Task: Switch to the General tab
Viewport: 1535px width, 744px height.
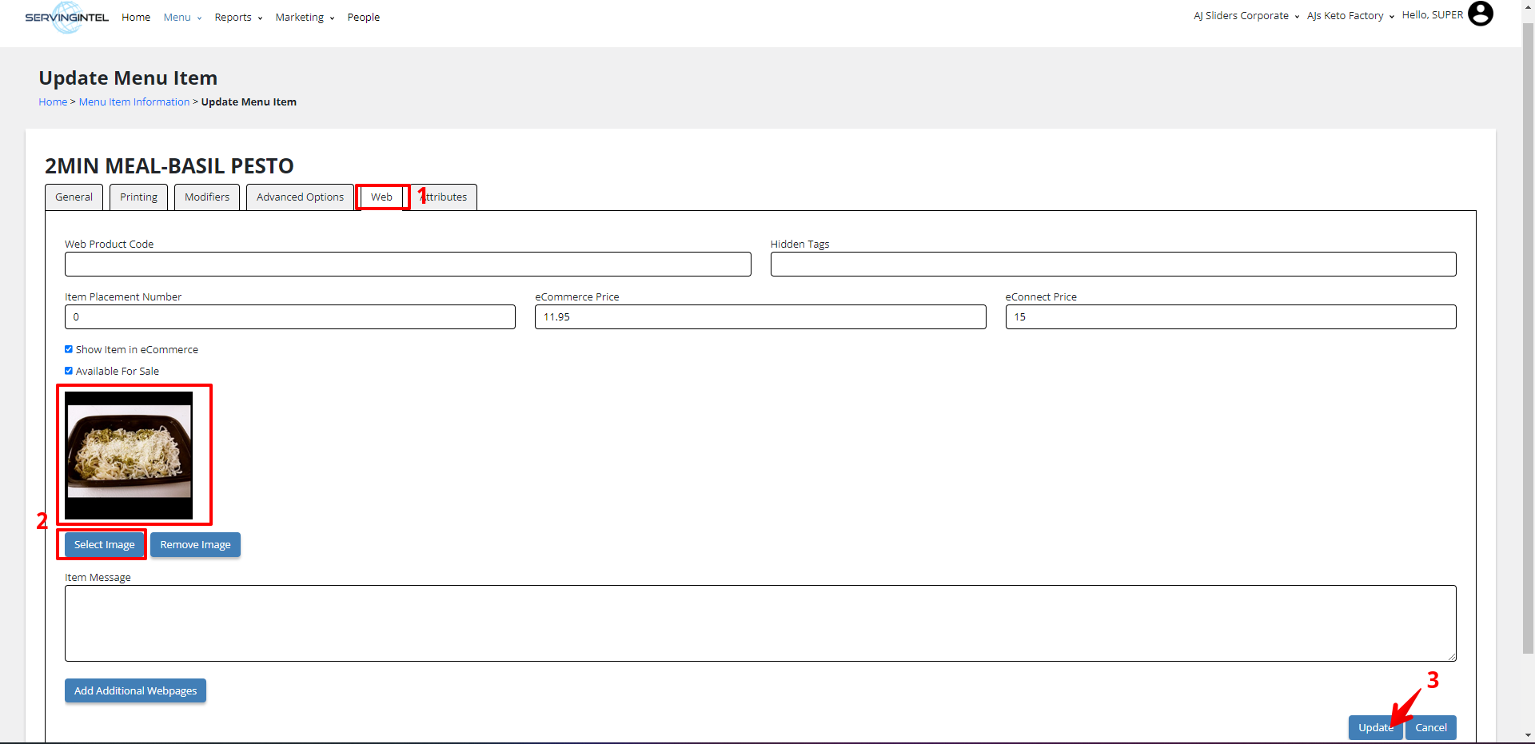Action: (x=74, y=197)
